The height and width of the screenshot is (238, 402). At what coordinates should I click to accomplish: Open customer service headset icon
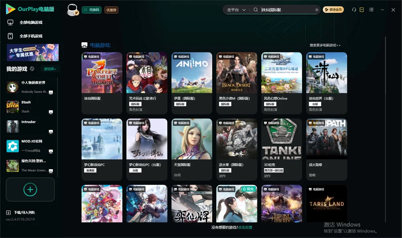click(x=354, y=10)
